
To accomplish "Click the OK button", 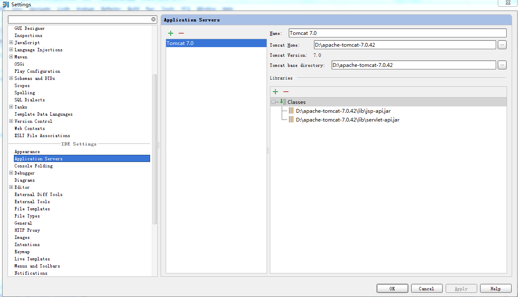I will [392, 289].
